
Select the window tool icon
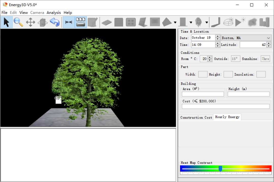tap(131, 22)
